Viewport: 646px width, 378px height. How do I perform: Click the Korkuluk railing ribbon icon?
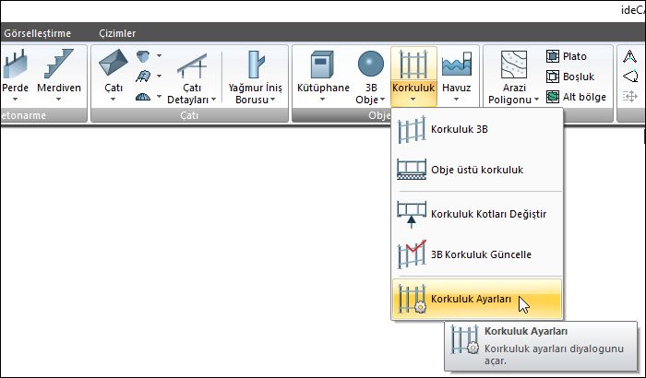(413, 65)
